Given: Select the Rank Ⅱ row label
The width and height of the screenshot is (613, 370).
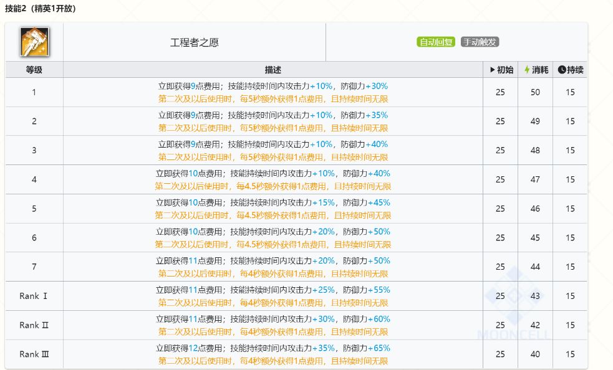Looking at the screenshot, I should pos(34,325).
